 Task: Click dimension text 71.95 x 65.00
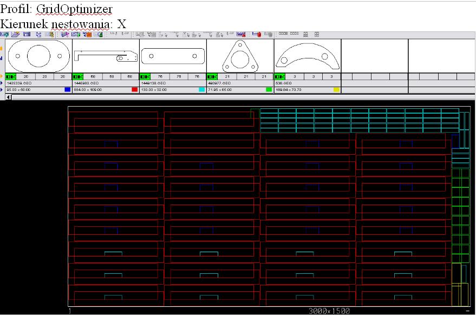tap(220, 90)
